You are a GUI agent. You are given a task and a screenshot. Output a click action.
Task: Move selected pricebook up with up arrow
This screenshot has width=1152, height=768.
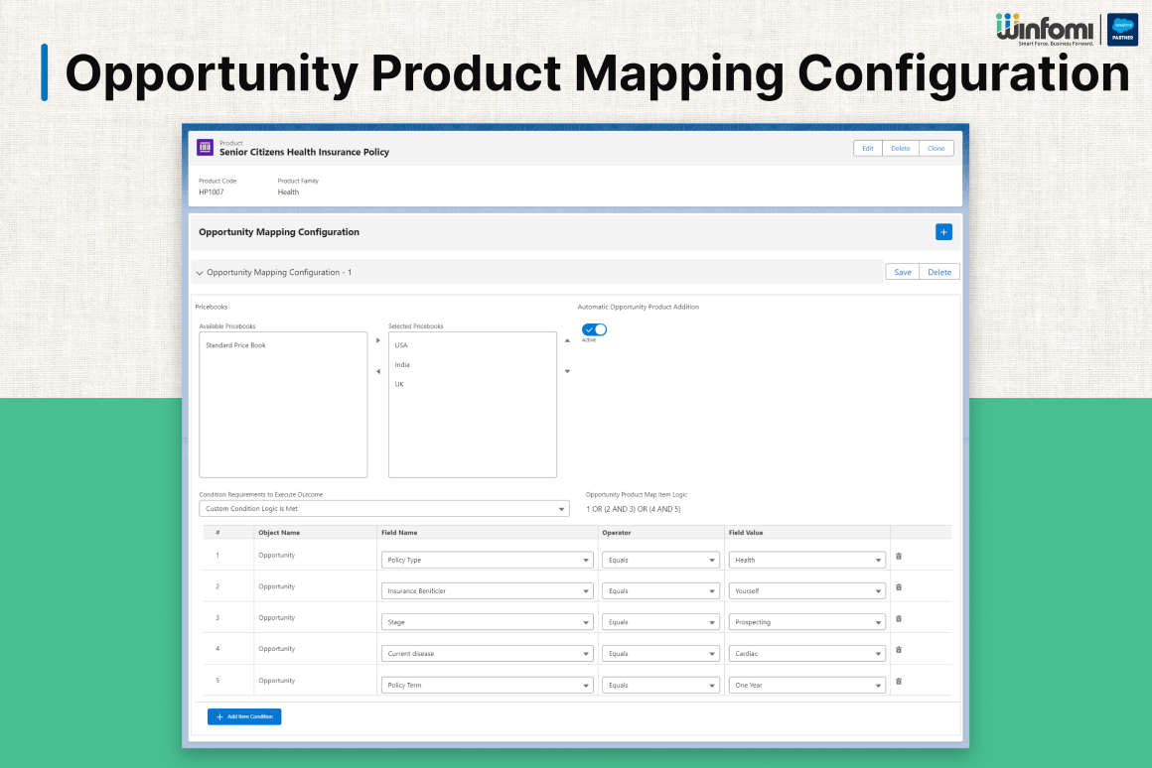(x=567, y=340)
